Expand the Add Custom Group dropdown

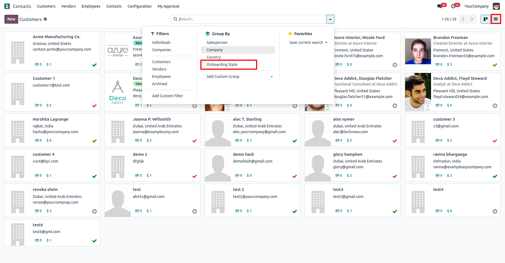[x=238, y=77]
